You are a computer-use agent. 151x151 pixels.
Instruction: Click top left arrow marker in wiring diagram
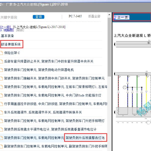[x=115, y=44]
